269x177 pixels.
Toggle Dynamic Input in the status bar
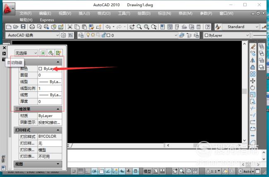[122, 171]
